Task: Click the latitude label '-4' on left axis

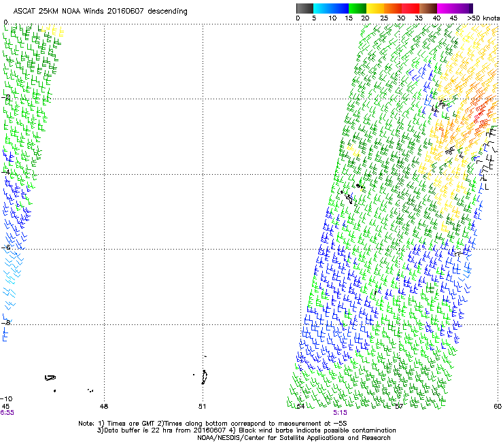Action: (x=5, y=172)
